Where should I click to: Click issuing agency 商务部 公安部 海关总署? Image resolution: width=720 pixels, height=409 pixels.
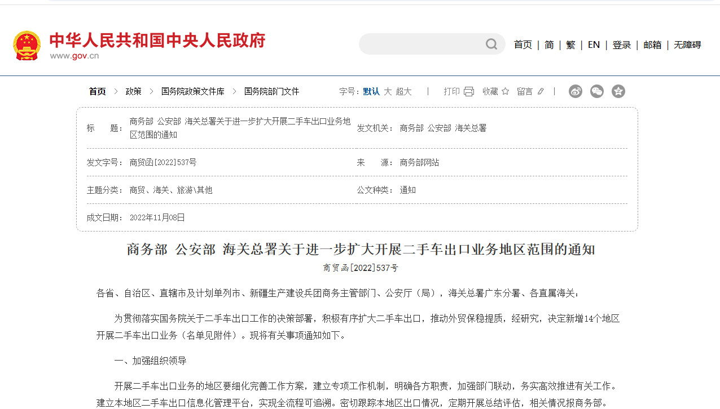pos(443,128)
